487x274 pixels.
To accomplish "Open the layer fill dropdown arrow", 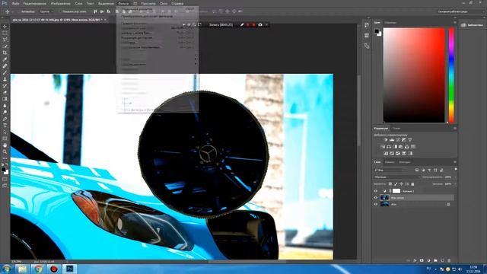I will click(x=455, y=184).
